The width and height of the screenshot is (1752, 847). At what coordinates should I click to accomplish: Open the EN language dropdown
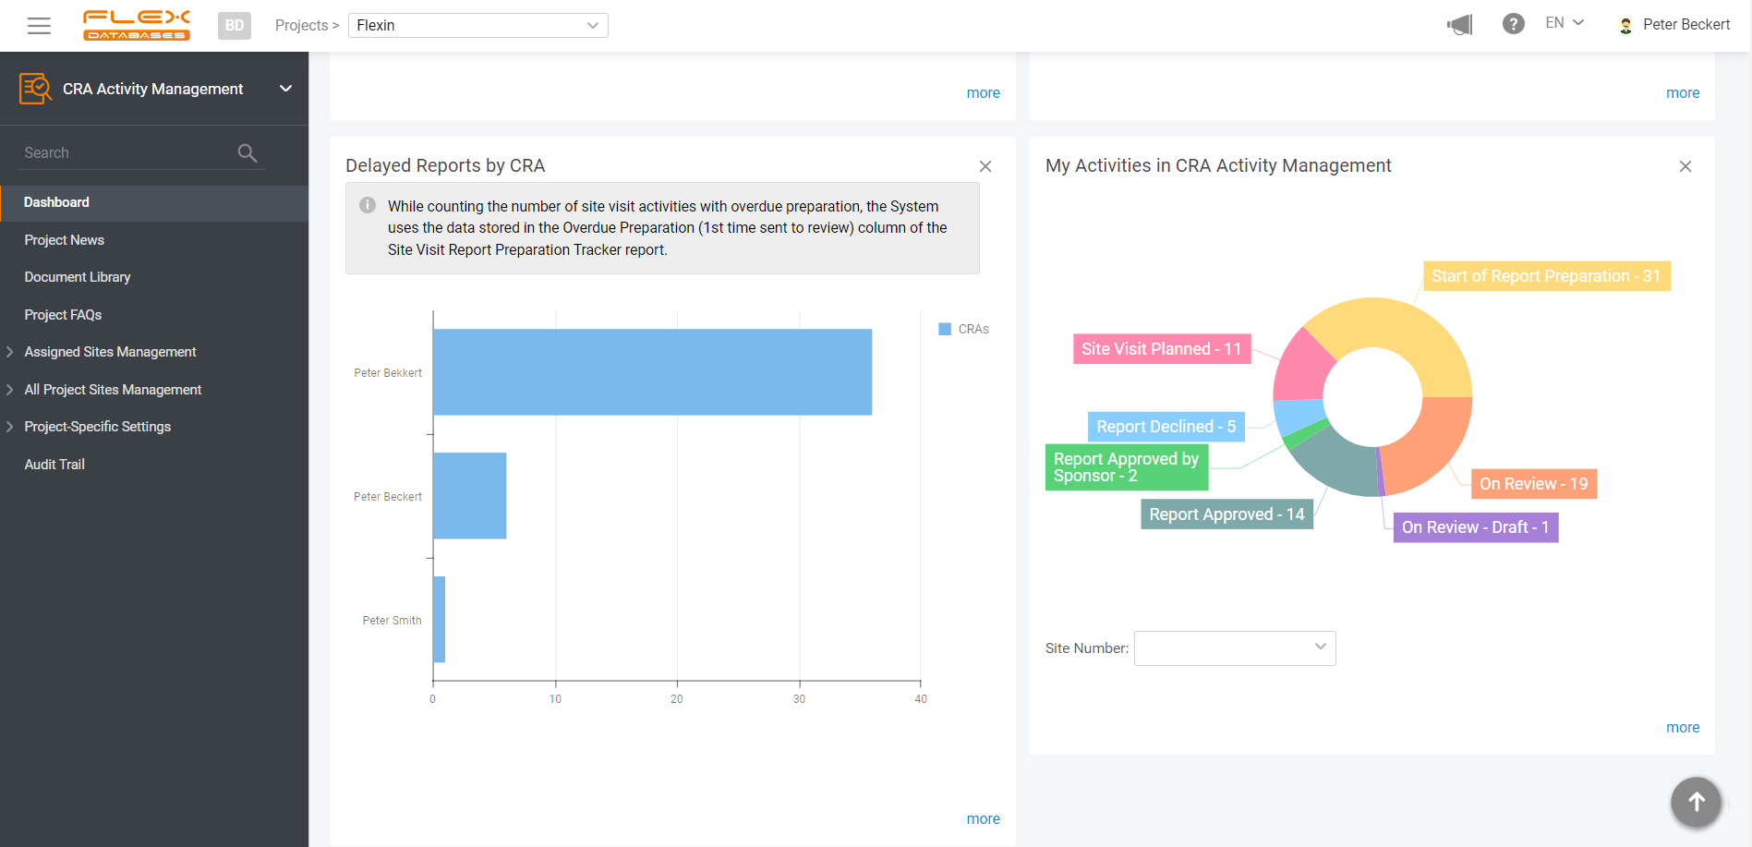point(1564,21)
